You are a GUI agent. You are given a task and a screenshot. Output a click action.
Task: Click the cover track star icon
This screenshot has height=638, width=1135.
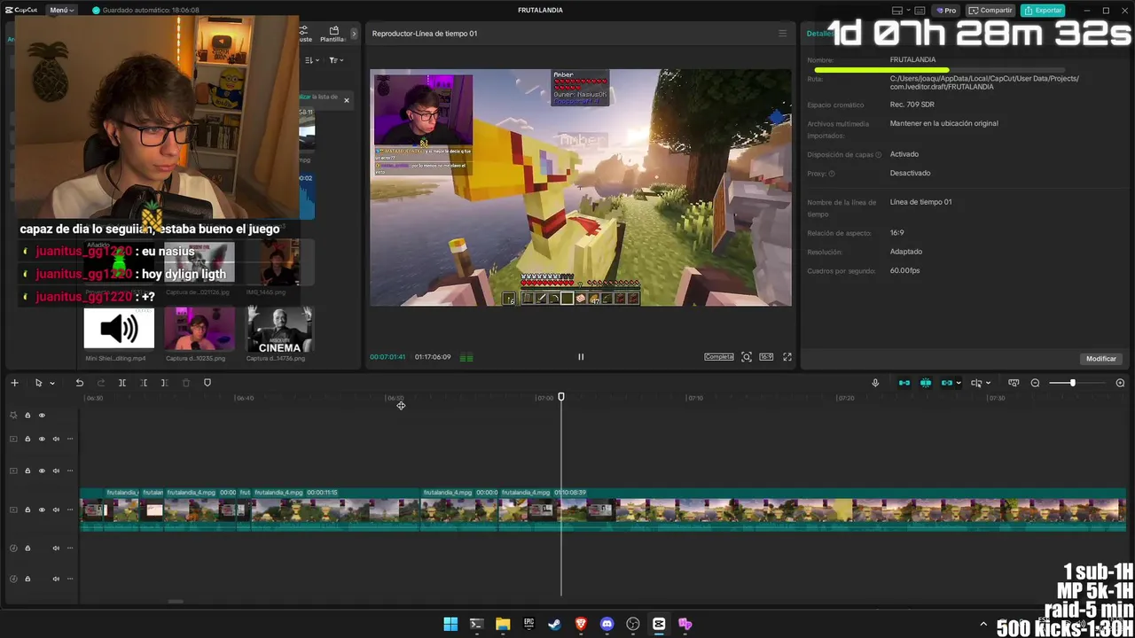click(x=13, y=415)
